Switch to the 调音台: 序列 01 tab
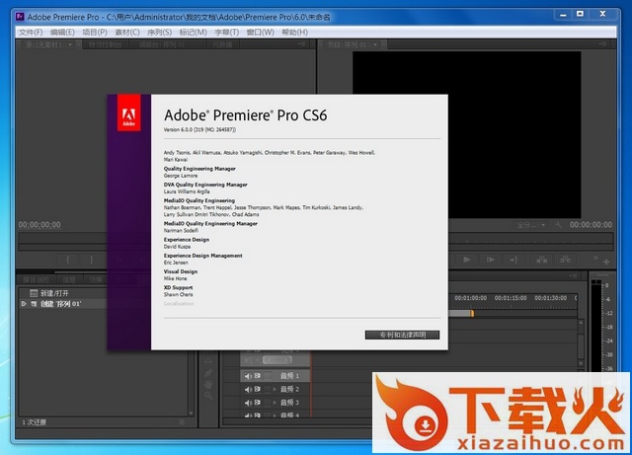The height and width of the screenshot is (455, 632). 162,44
